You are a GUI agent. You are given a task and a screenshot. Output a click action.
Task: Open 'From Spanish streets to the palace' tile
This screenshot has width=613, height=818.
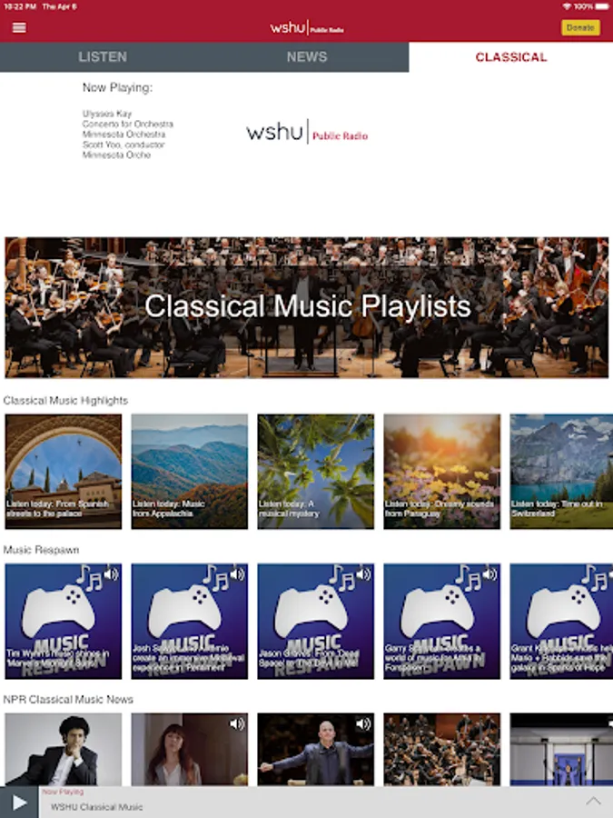[64, 472]
